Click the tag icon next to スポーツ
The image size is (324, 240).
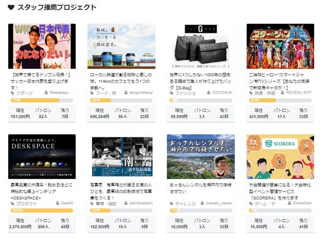click(x=12, y=93)
